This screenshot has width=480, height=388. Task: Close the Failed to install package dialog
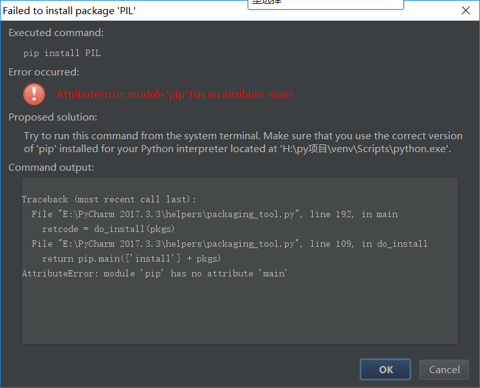[x=466, y=10]
